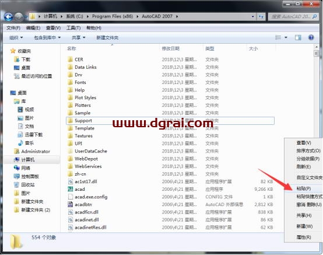Viewport: 323px width, 255px height.
Task: Open the 查看(V) menu in menu bar
Action: coord(53,27)
